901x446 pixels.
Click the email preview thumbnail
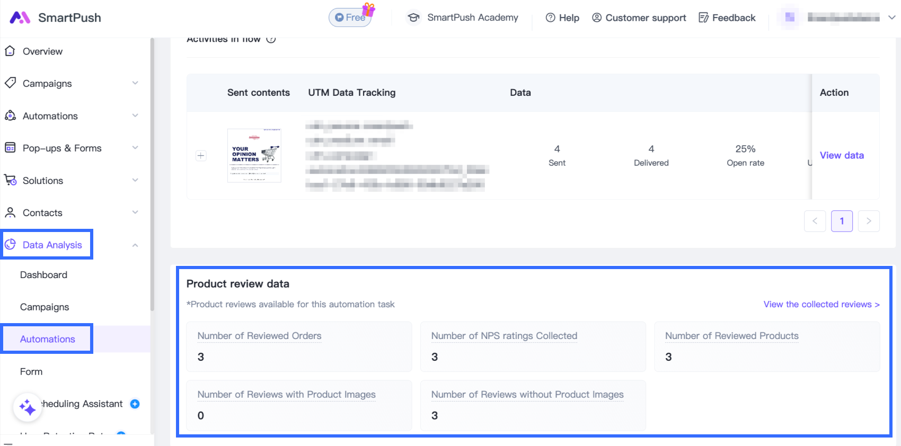pos(254,156)
